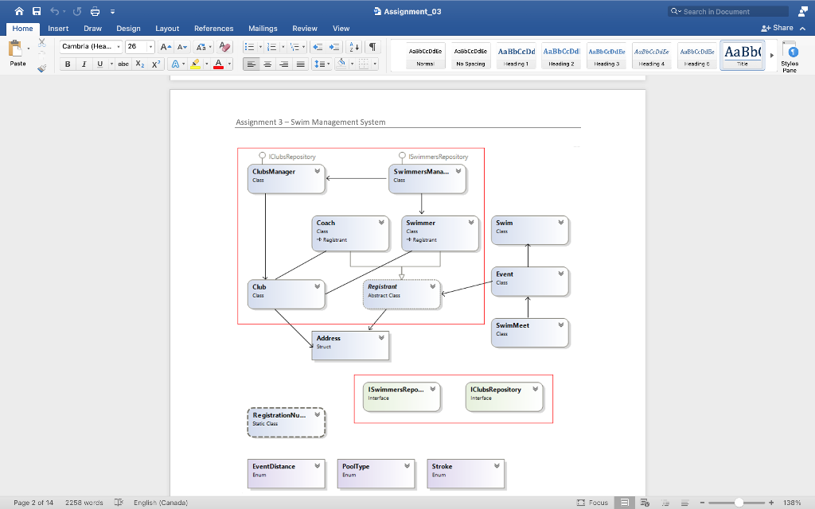Apply a multilevel list
Screen dimensions: 815x509
tap(294, 47)
